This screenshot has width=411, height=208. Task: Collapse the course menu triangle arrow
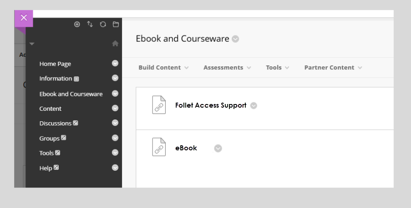click(32, 44)
